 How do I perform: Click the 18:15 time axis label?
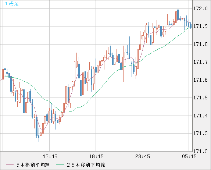(96, 156)
